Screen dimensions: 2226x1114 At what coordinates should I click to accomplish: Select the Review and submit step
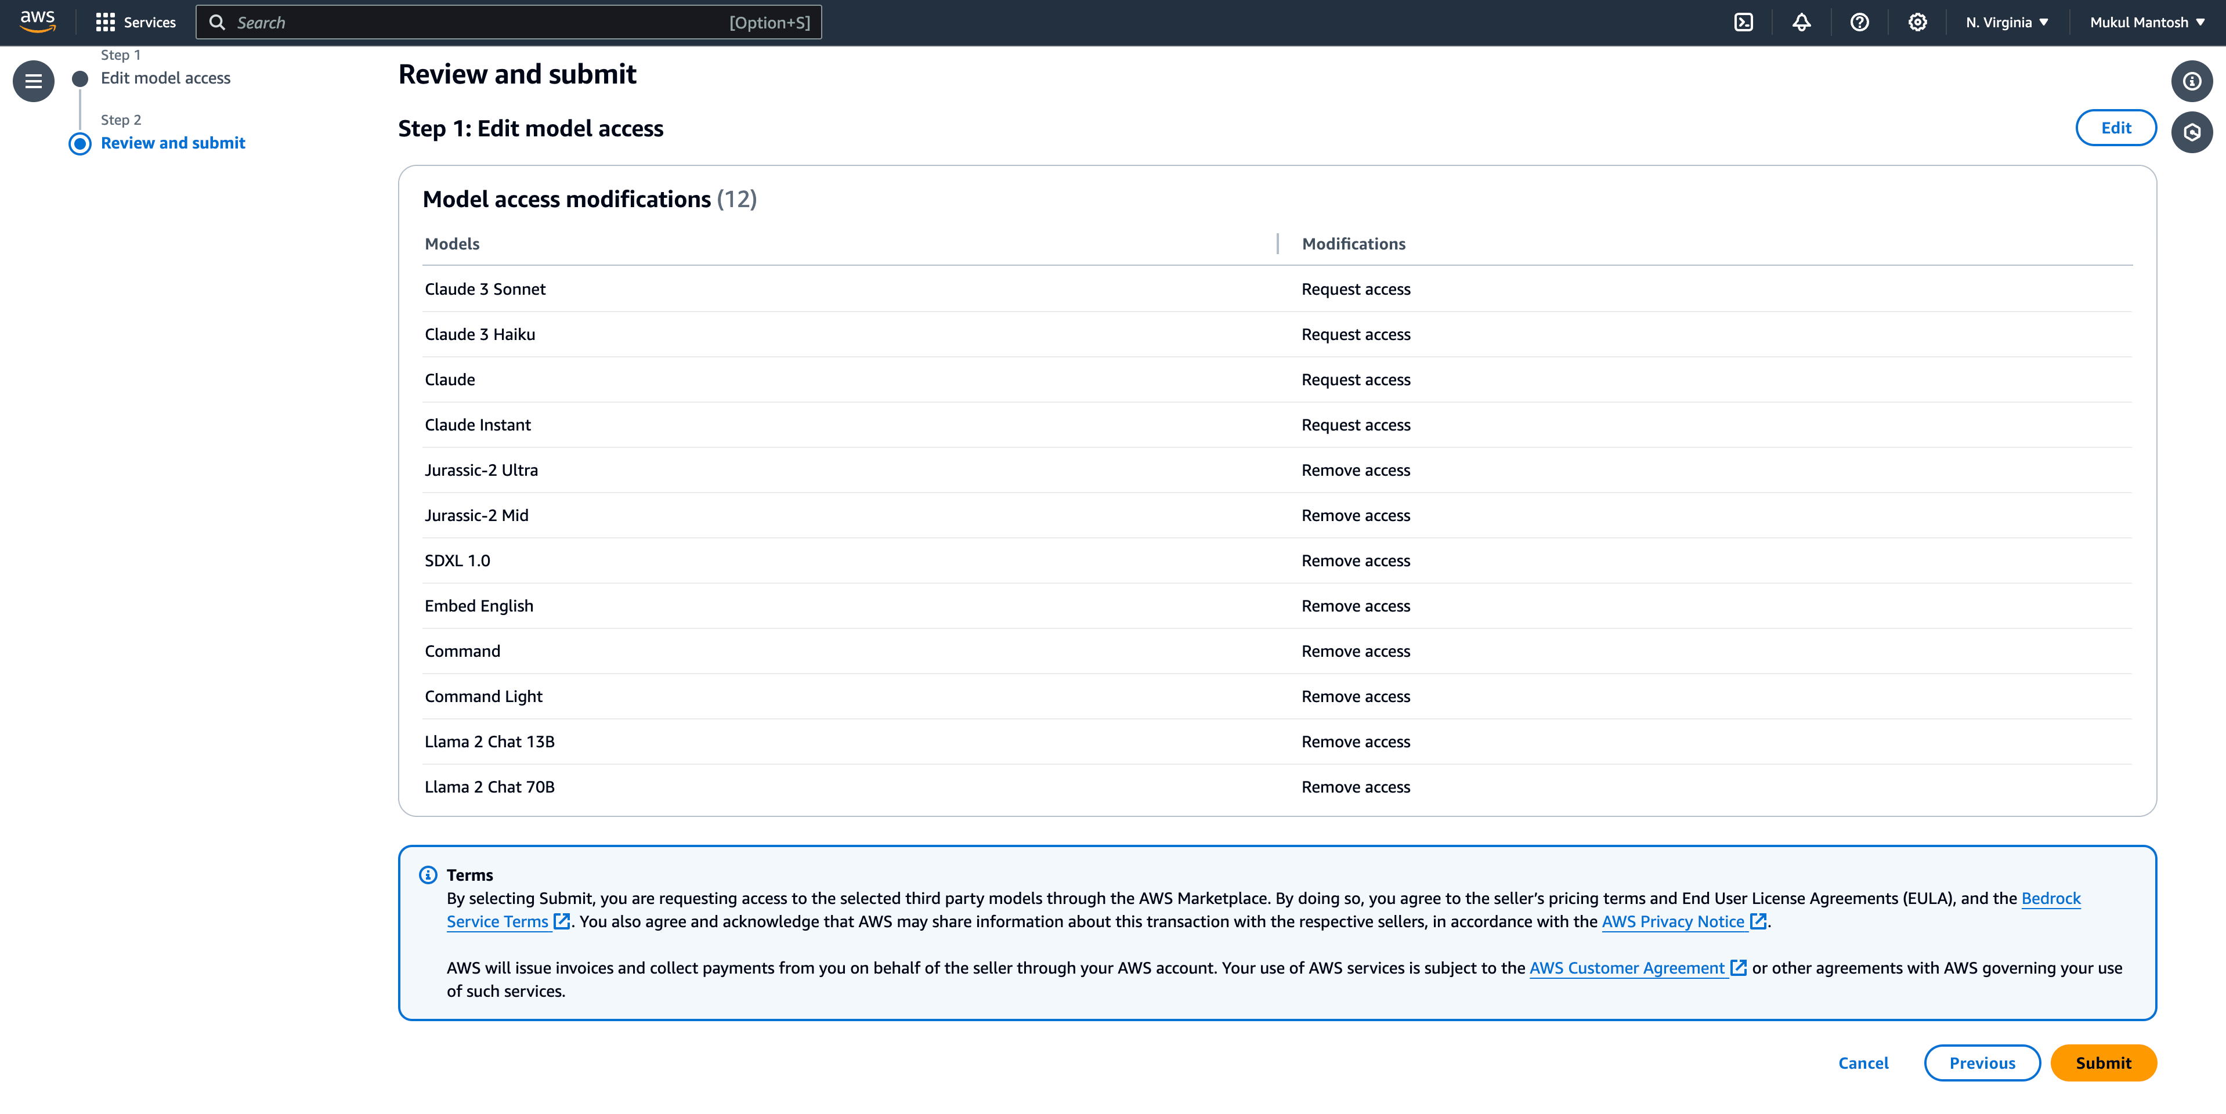tap(173, 143)
